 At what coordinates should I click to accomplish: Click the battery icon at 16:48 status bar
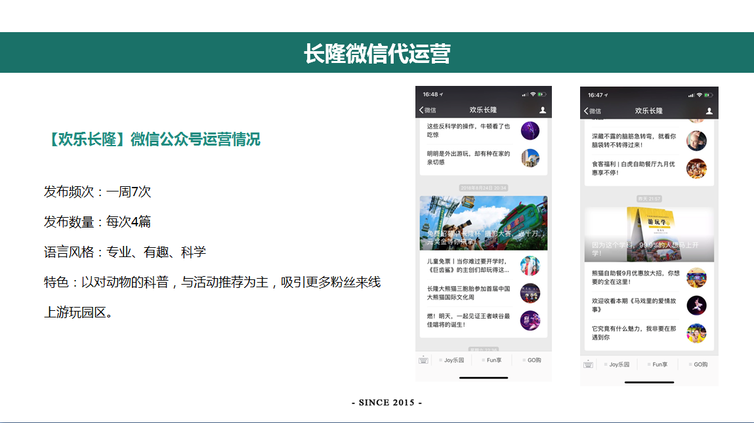pyautogui.click(x=542, y=94)
